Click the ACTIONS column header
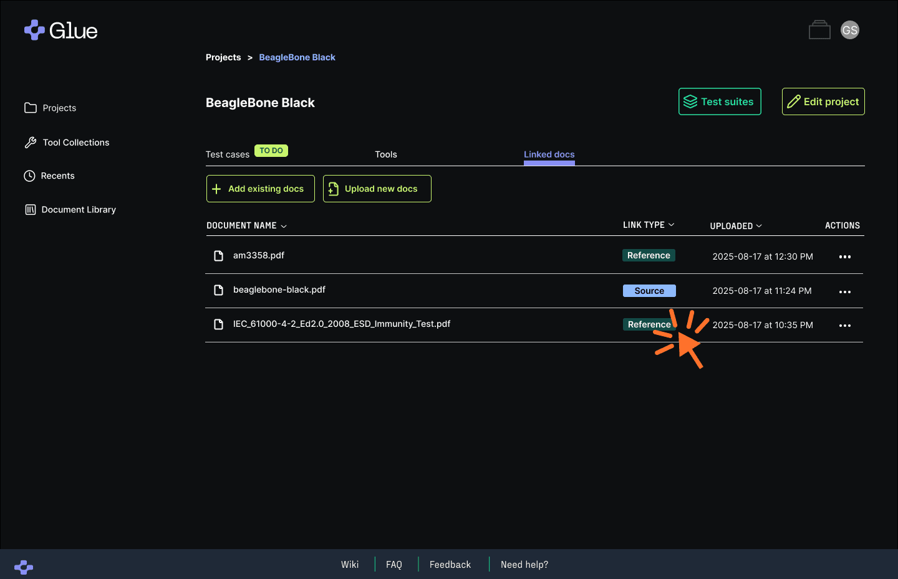The width and height of the screenshot is (898, 579). pos(842,225)
